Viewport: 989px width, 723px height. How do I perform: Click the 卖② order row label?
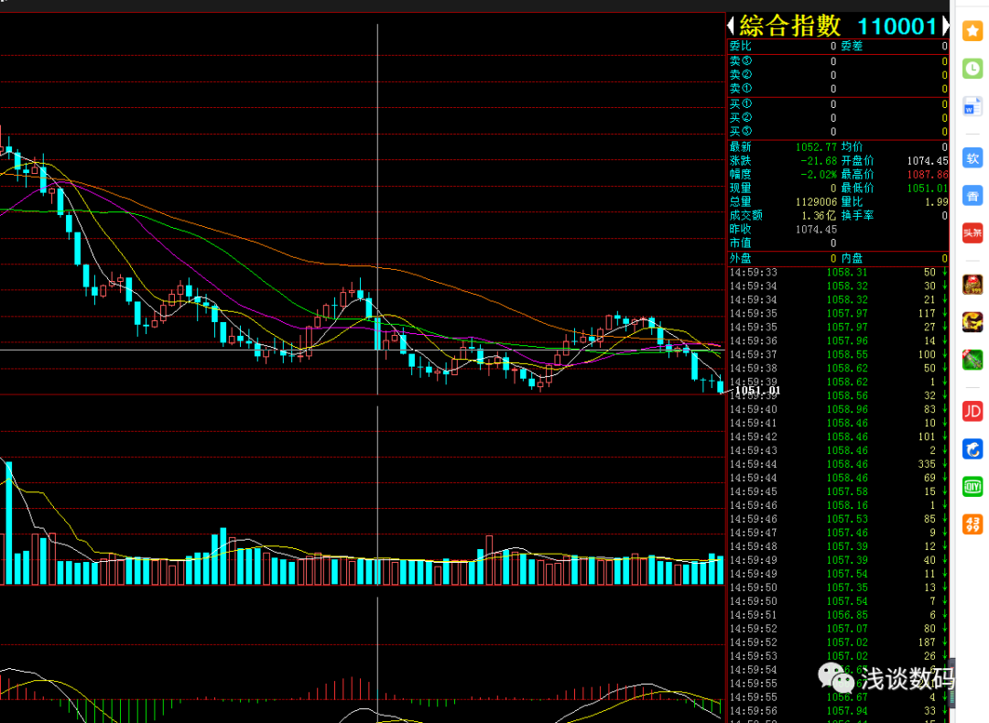(741, 75)
